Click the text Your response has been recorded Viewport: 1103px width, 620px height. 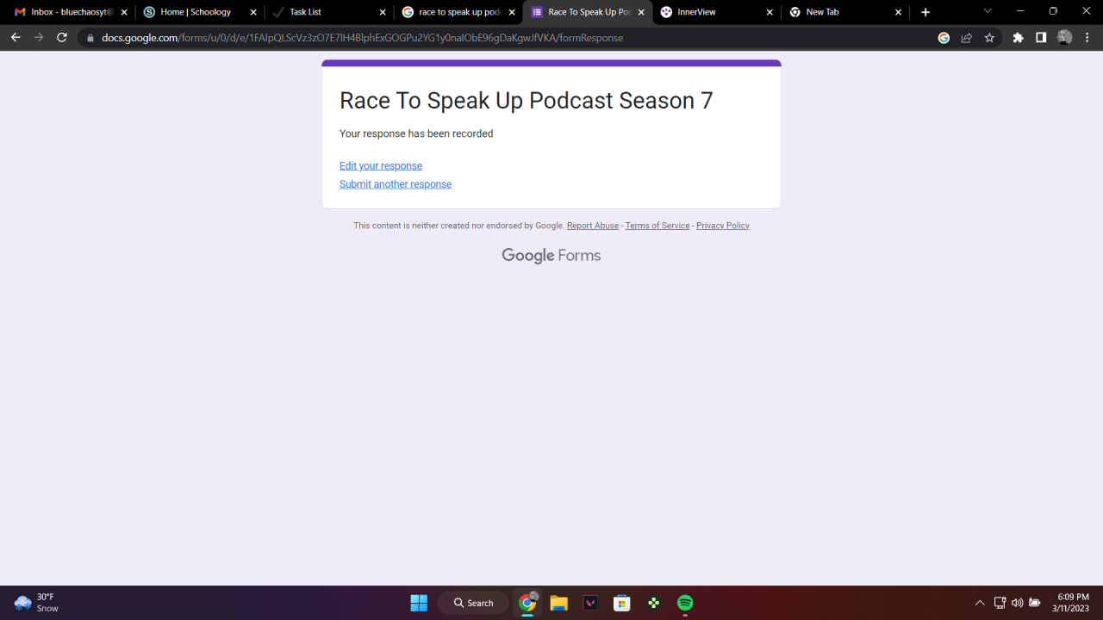coord(416,133)
